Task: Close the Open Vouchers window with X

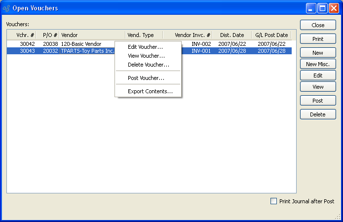Action: [x=334, y=8]
